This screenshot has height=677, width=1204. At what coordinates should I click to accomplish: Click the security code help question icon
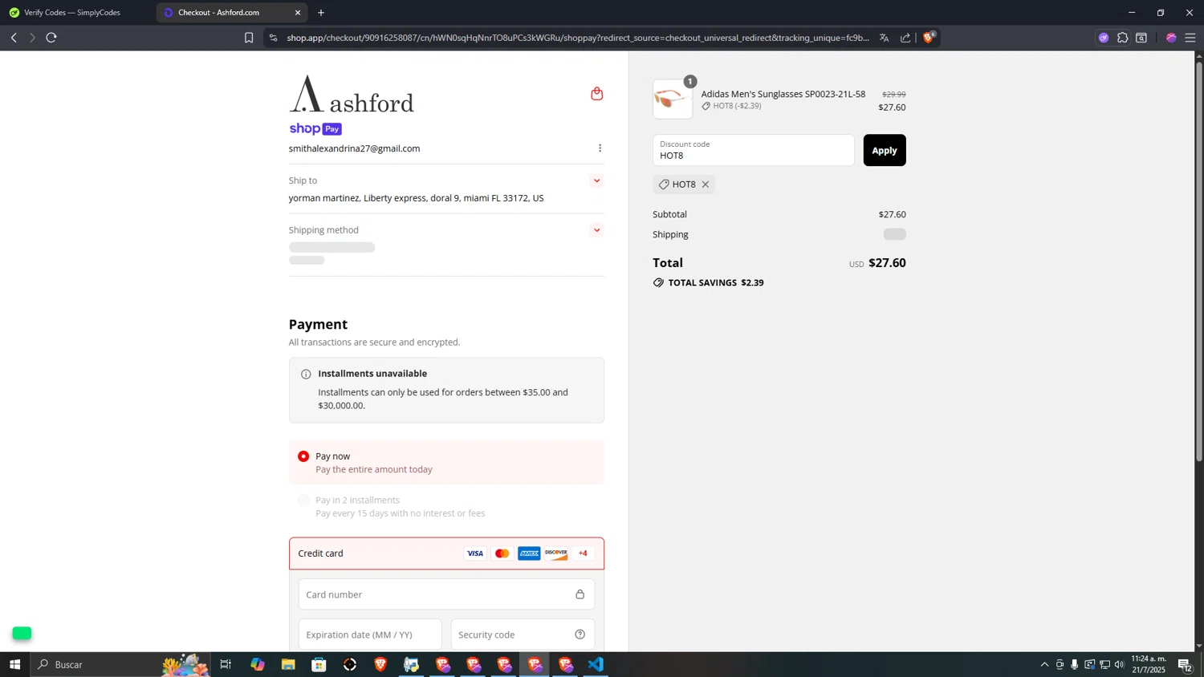tap(580, 634)
